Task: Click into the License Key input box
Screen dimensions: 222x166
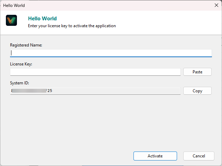Action: pos(95,72)
